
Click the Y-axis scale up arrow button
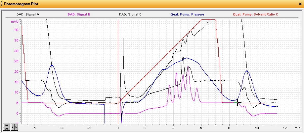coord(7,125)
